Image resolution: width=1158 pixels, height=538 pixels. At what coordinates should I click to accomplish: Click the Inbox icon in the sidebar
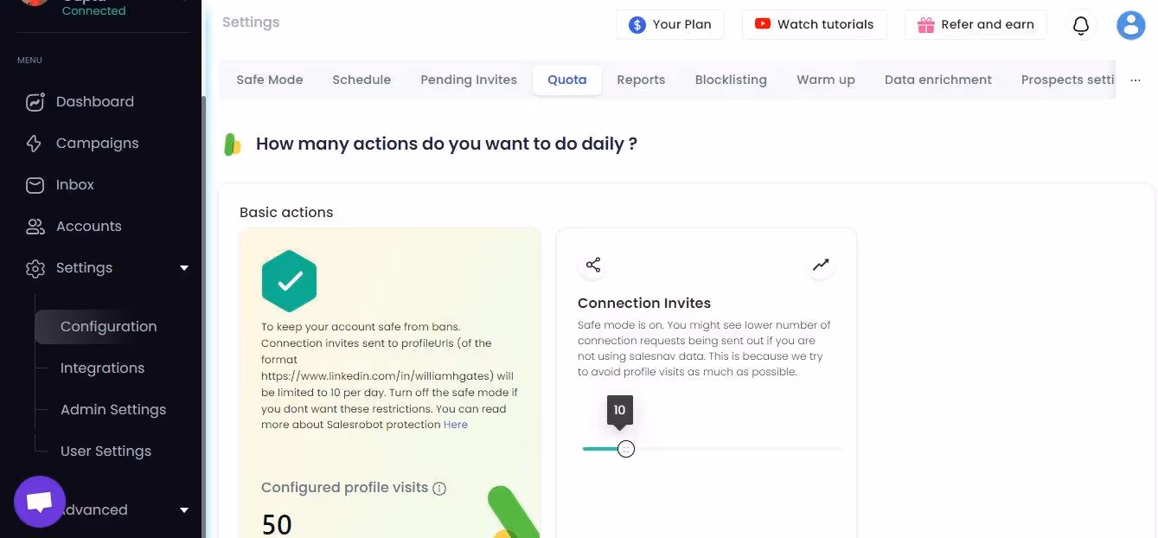(35, 184)
